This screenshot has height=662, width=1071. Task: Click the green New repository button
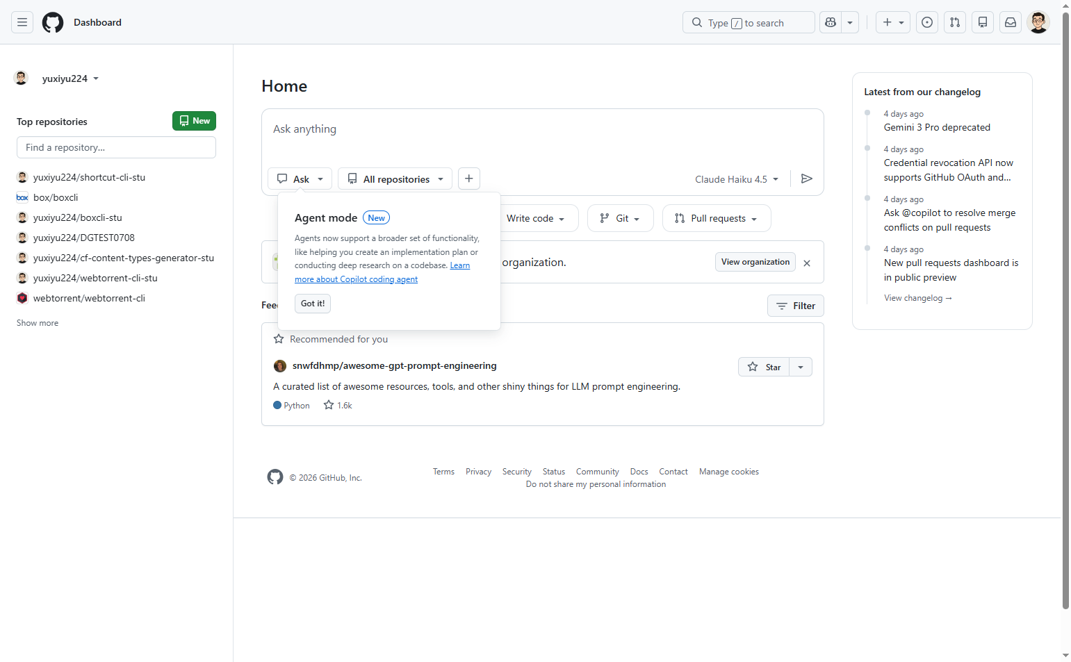194,121
